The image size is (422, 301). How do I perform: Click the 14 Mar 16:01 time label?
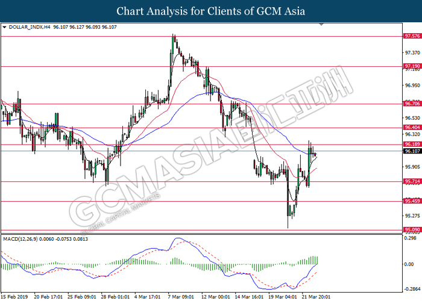tap(249, 297)
